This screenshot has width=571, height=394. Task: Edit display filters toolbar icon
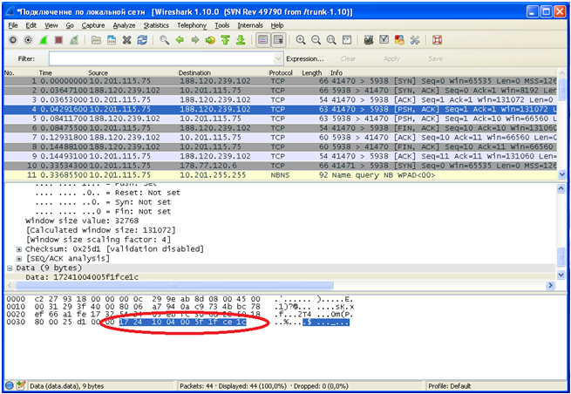[x=384, y=40]
